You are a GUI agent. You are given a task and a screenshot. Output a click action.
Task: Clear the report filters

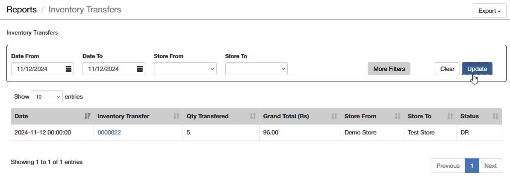point(447,69)
